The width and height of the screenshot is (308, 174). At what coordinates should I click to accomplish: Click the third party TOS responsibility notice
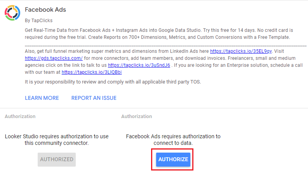click(113, 82)
